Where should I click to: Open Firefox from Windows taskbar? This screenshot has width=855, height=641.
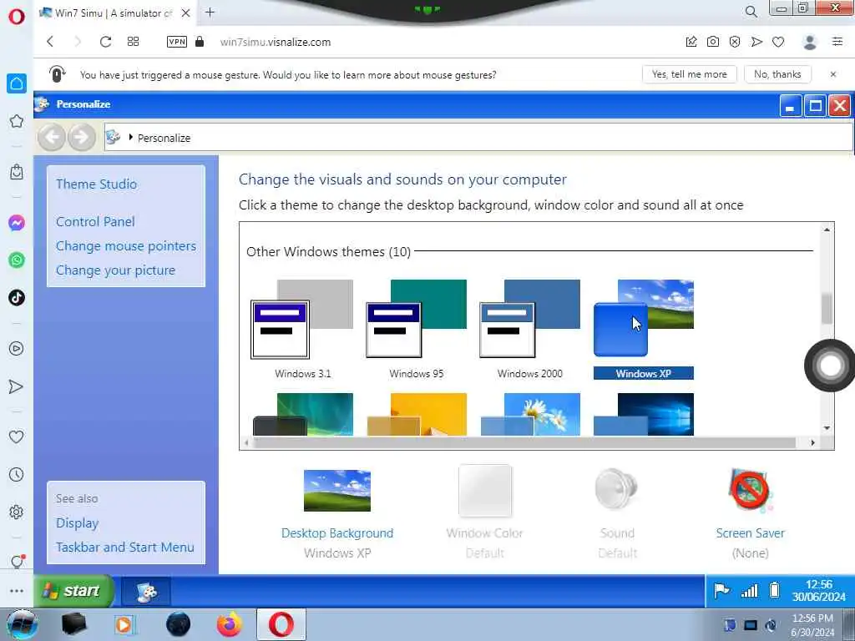229,624
